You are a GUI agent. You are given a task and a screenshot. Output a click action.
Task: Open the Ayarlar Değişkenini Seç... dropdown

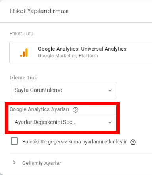click(63, 122)
